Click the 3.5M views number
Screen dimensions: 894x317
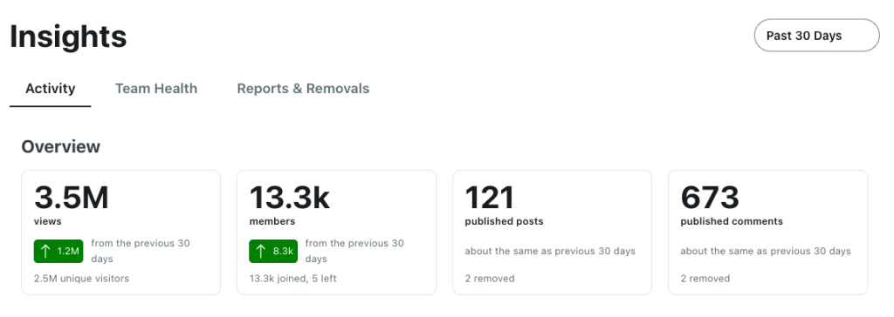pyautogui.click(x=72, y=198)
